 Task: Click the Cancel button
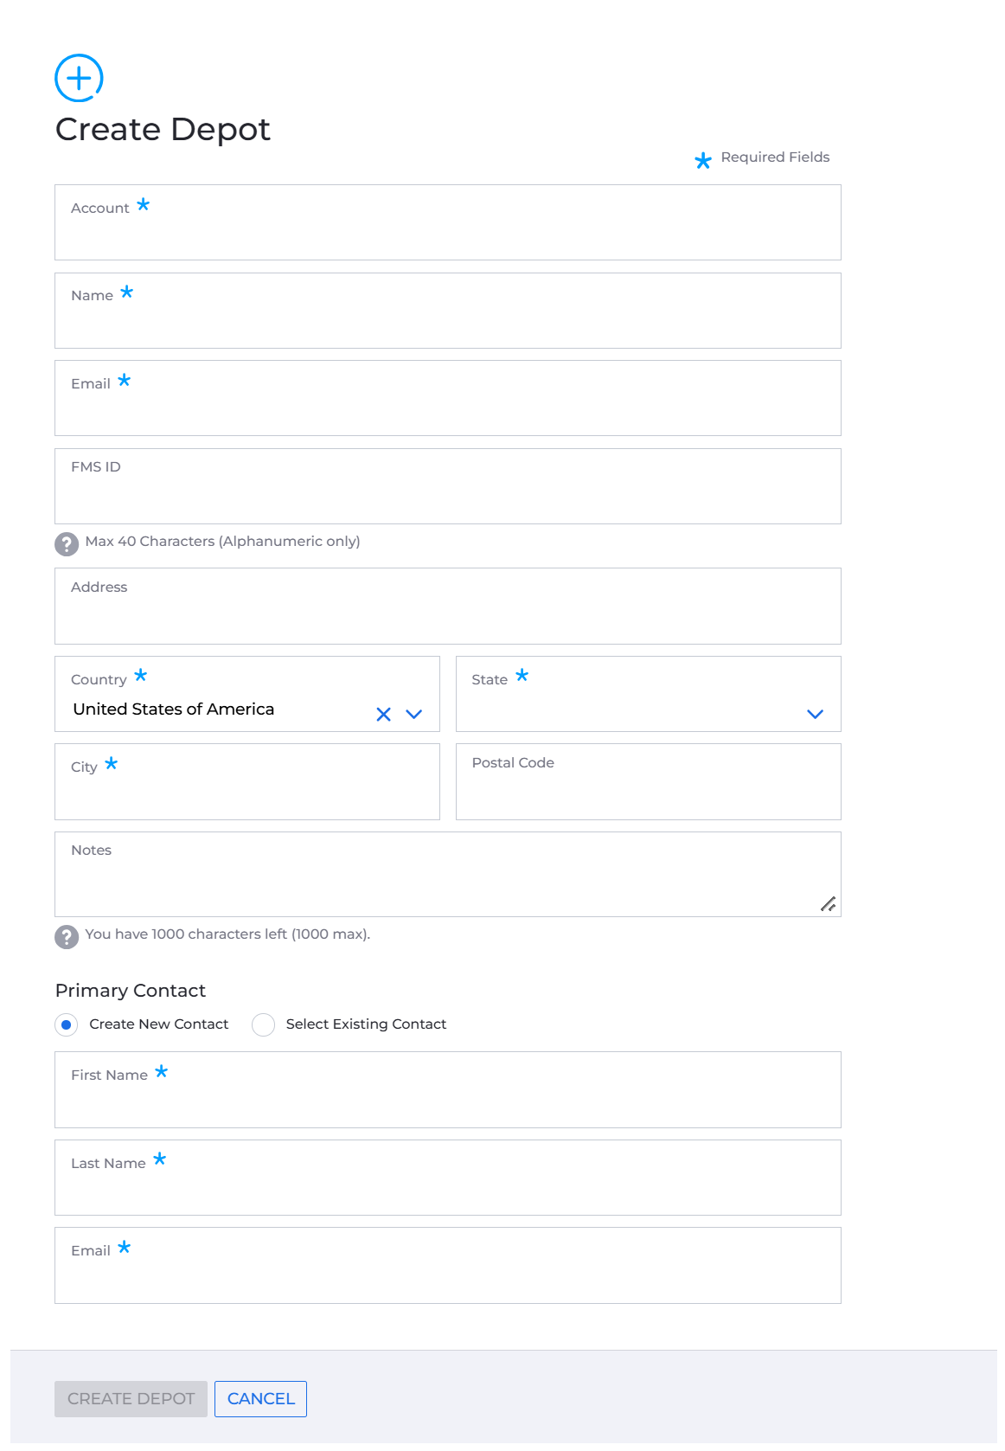260,1399
